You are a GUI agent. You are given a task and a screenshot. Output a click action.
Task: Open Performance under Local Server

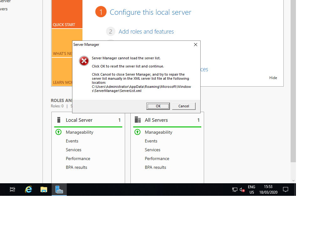point(78,158)
